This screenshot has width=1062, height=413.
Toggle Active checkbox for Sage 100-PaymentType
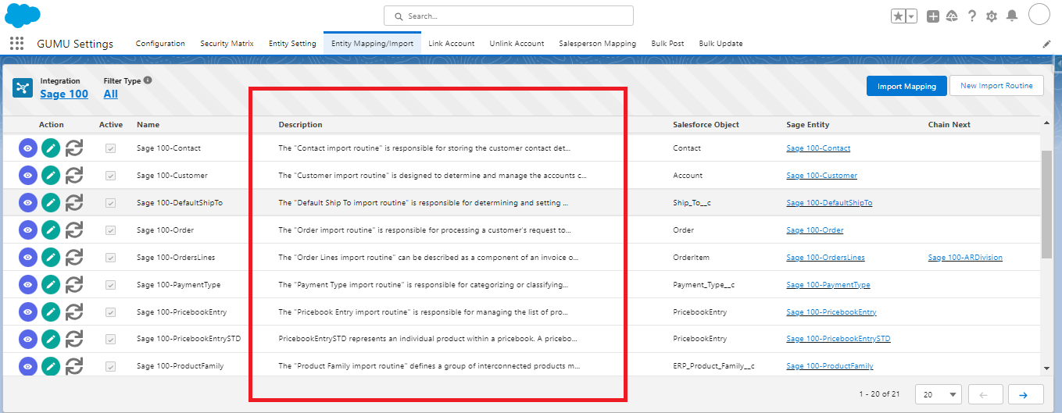point(111,285)
